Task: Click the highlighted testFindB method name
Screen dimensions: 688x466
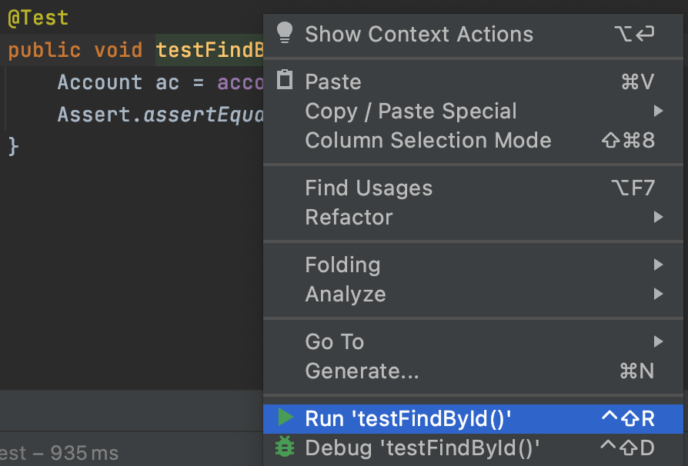Action: (209, 51)
